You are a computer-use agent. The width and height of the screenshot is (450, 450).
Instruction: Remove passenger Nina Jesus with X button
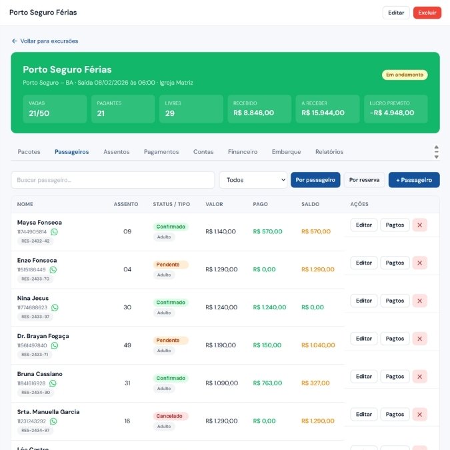pos(419,301)
